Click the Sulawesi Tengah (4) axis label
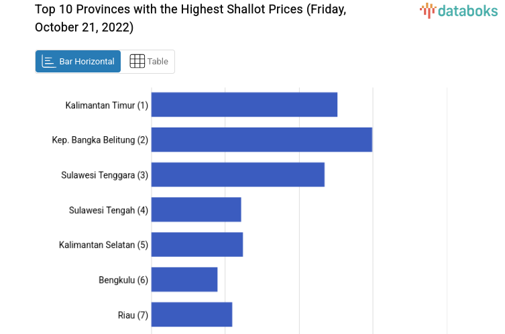 [x=108, y=210]
